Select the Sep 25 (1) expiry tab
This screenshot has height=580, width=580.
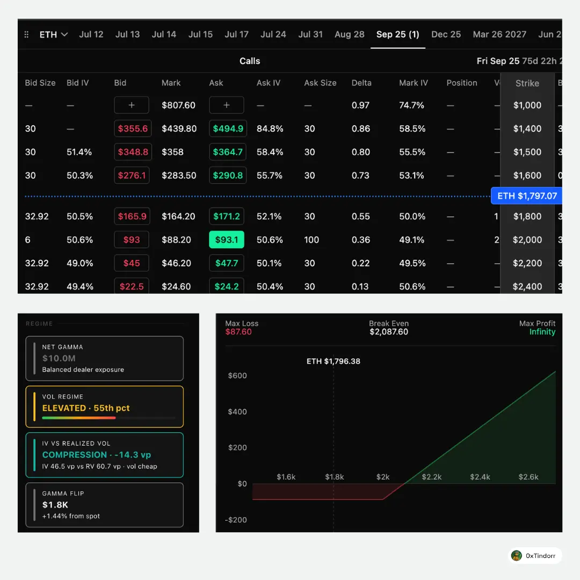pyautogui.click(x=397, y=34)
